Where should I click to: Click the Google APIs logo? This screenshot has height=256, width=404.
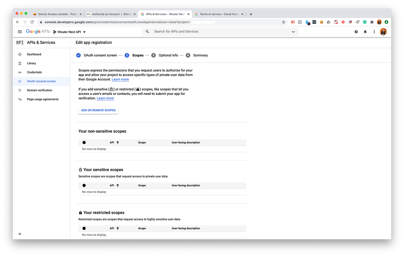click(38, 32)
